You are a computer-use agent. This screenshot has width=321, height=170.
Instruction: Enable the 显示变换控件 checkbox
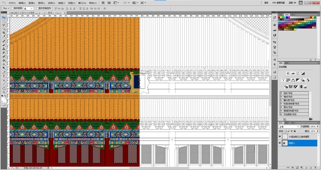click(x=37, y=9)
